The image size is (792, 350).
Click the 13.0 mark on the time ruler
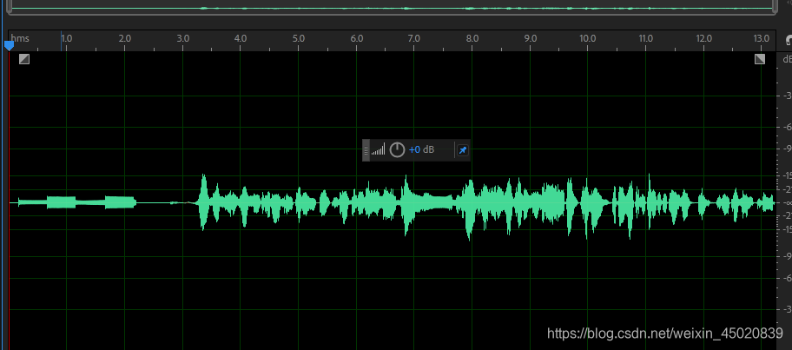coord(762,38)
